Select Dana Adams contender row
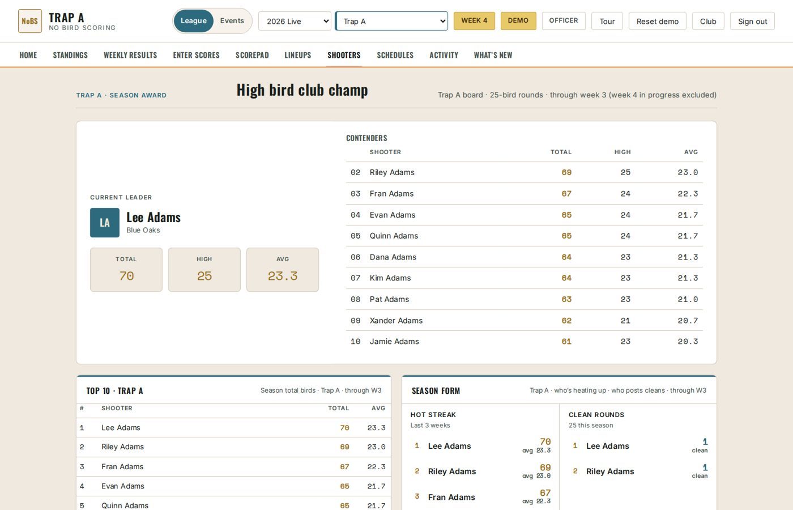Image resolution: width=793 pixels, height=510 pixels. click(x=525, y=257)
